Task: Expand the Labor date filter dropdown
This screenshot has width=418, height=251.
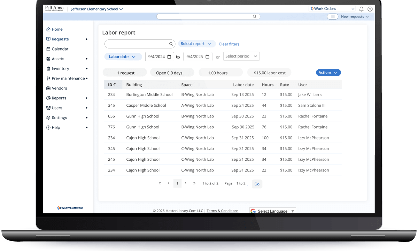Action: [123, 57]
